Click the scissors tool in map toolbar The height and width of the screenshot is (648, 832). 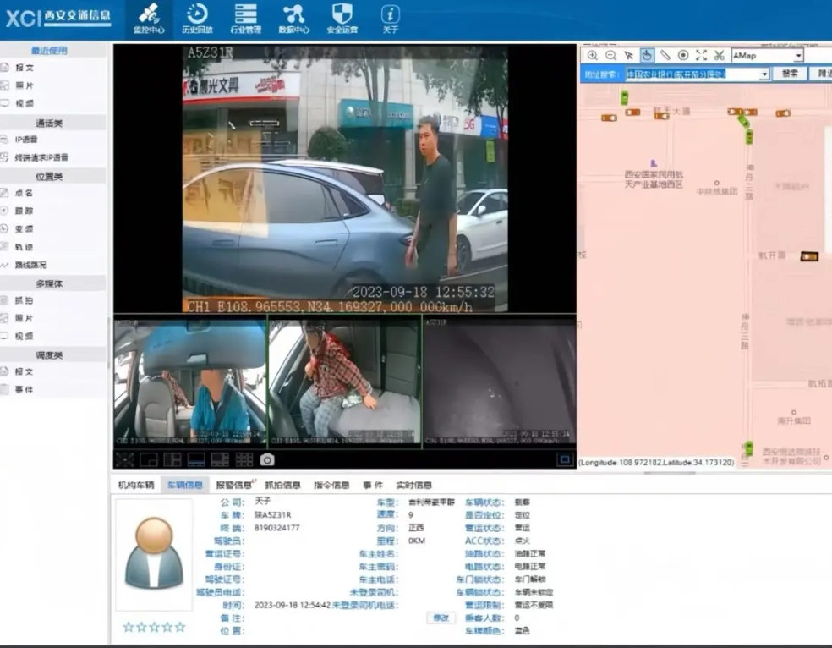pyautogui.click(x=719, y=55)
